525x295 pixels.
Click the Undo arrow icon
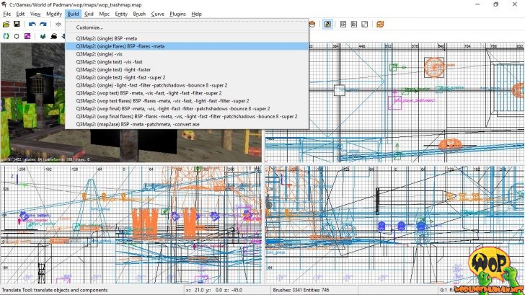pyautogui.click(x=32, y=24)
